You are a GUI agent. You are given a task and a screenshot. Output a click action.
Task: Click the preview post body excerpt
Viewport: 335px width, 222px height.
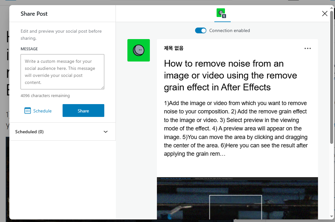coord(236,128)
